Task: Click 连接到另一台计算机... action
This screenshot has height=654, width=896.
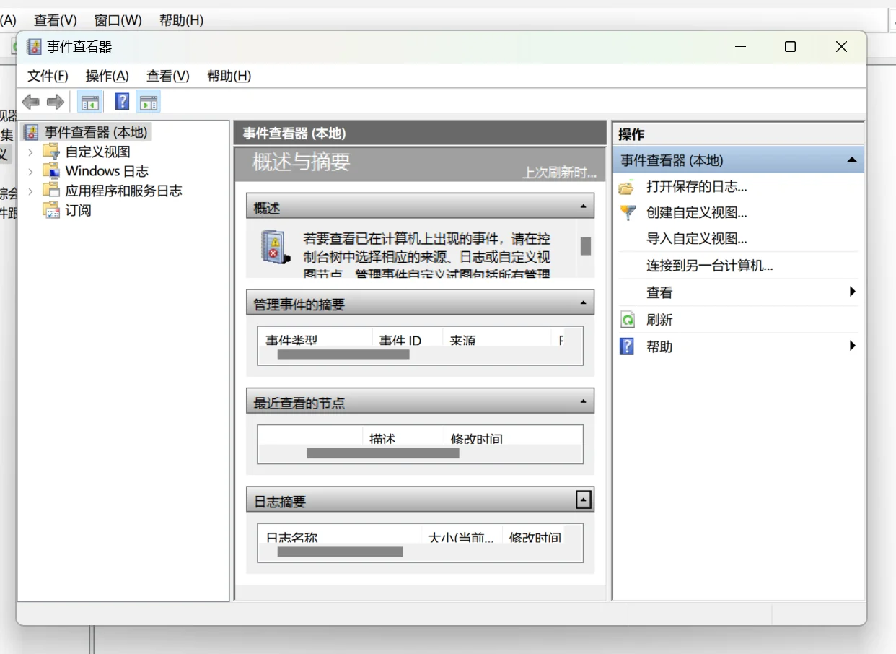Action: (710, 266)
